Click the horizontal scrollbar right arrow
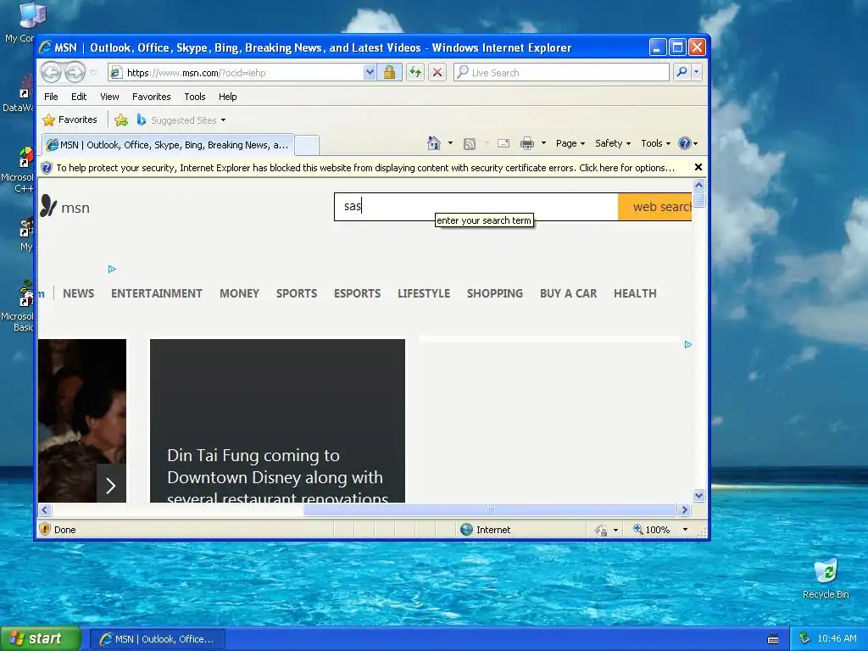Viewport: 868px width, 651px height. coord(684,509)
